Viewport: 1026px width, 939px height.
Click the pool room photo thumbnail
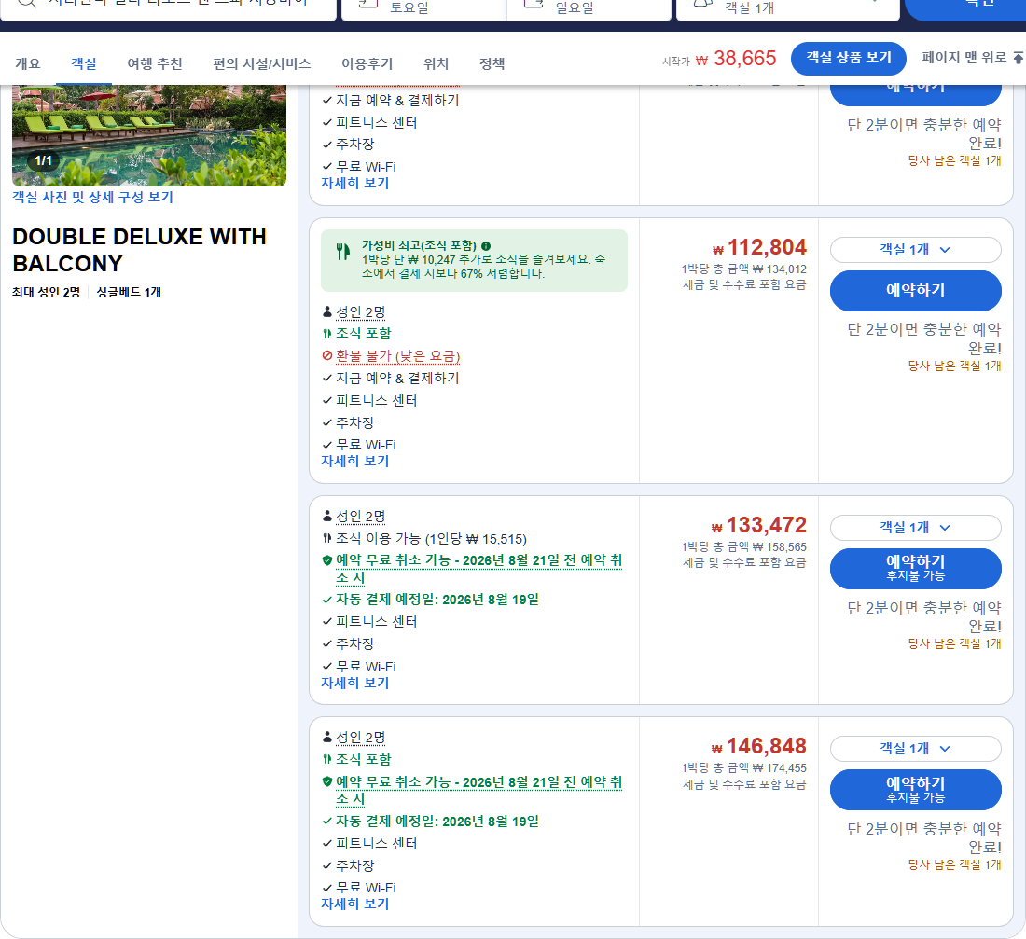[149, 135]
